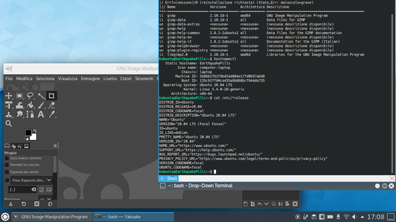Open the px unit dropdown
This screenshot has height=222, width=396.
[x=46, y=199]
